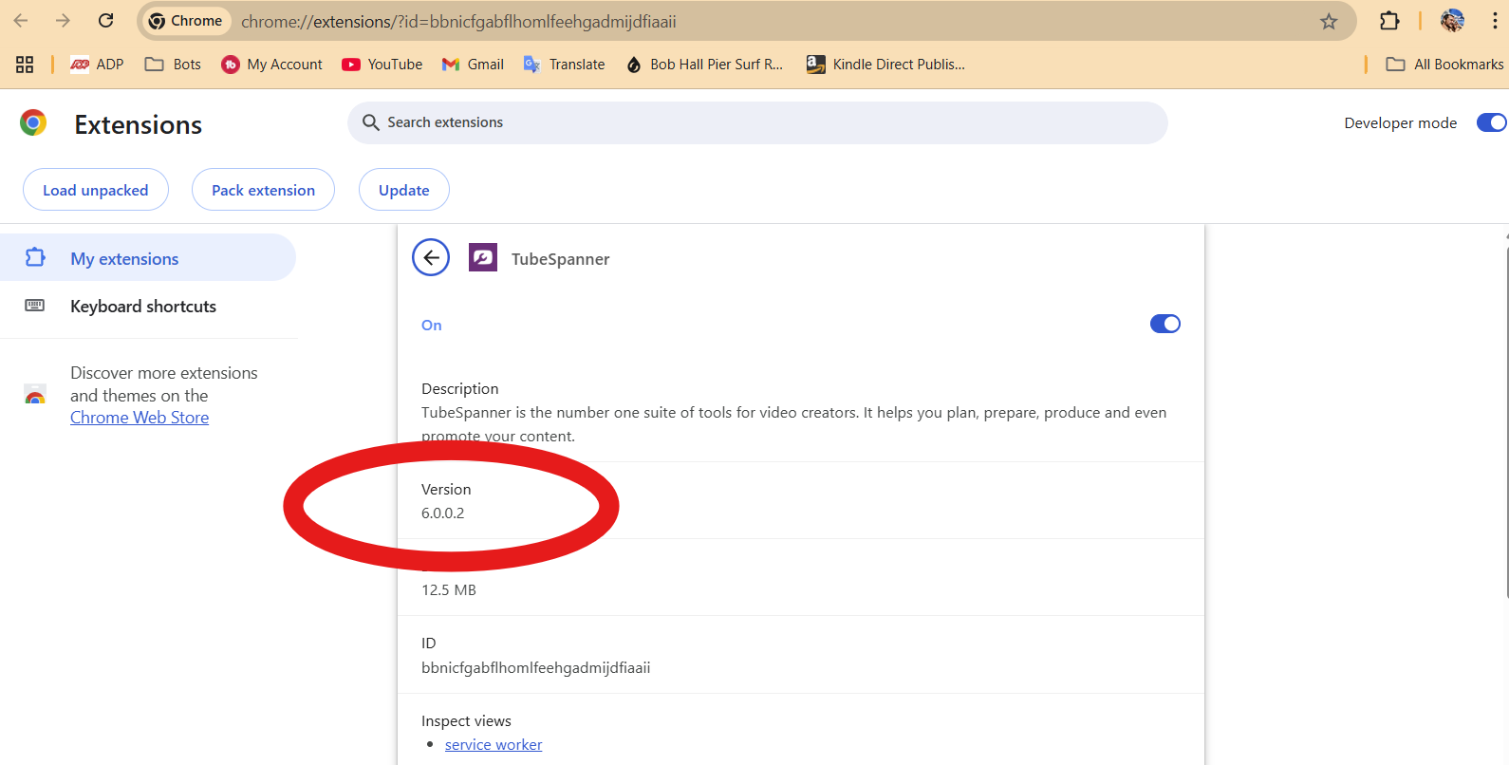
Task: Click Pack extension button
Action: 263,190
